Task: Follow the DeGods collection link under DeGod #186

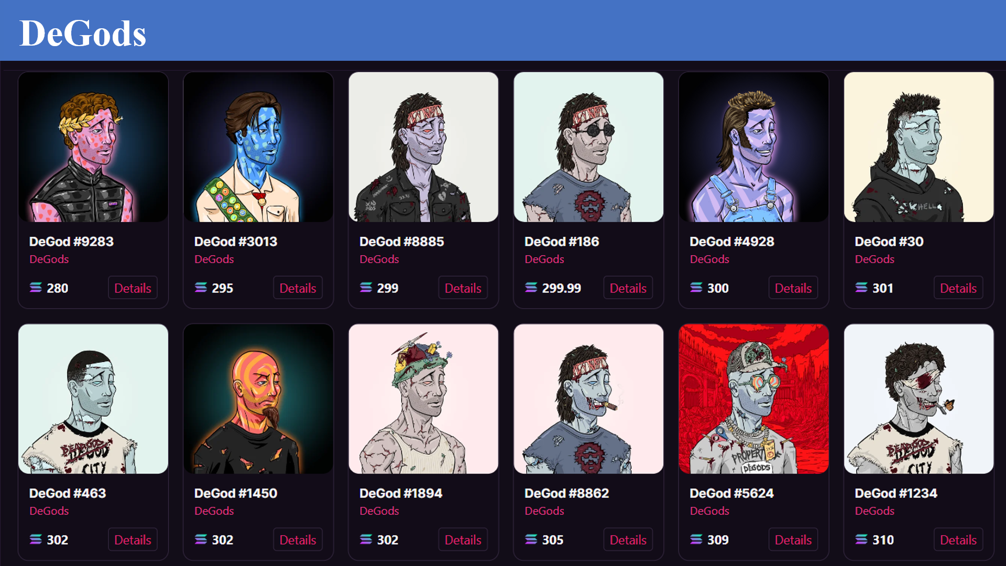Action: (544, 259)
